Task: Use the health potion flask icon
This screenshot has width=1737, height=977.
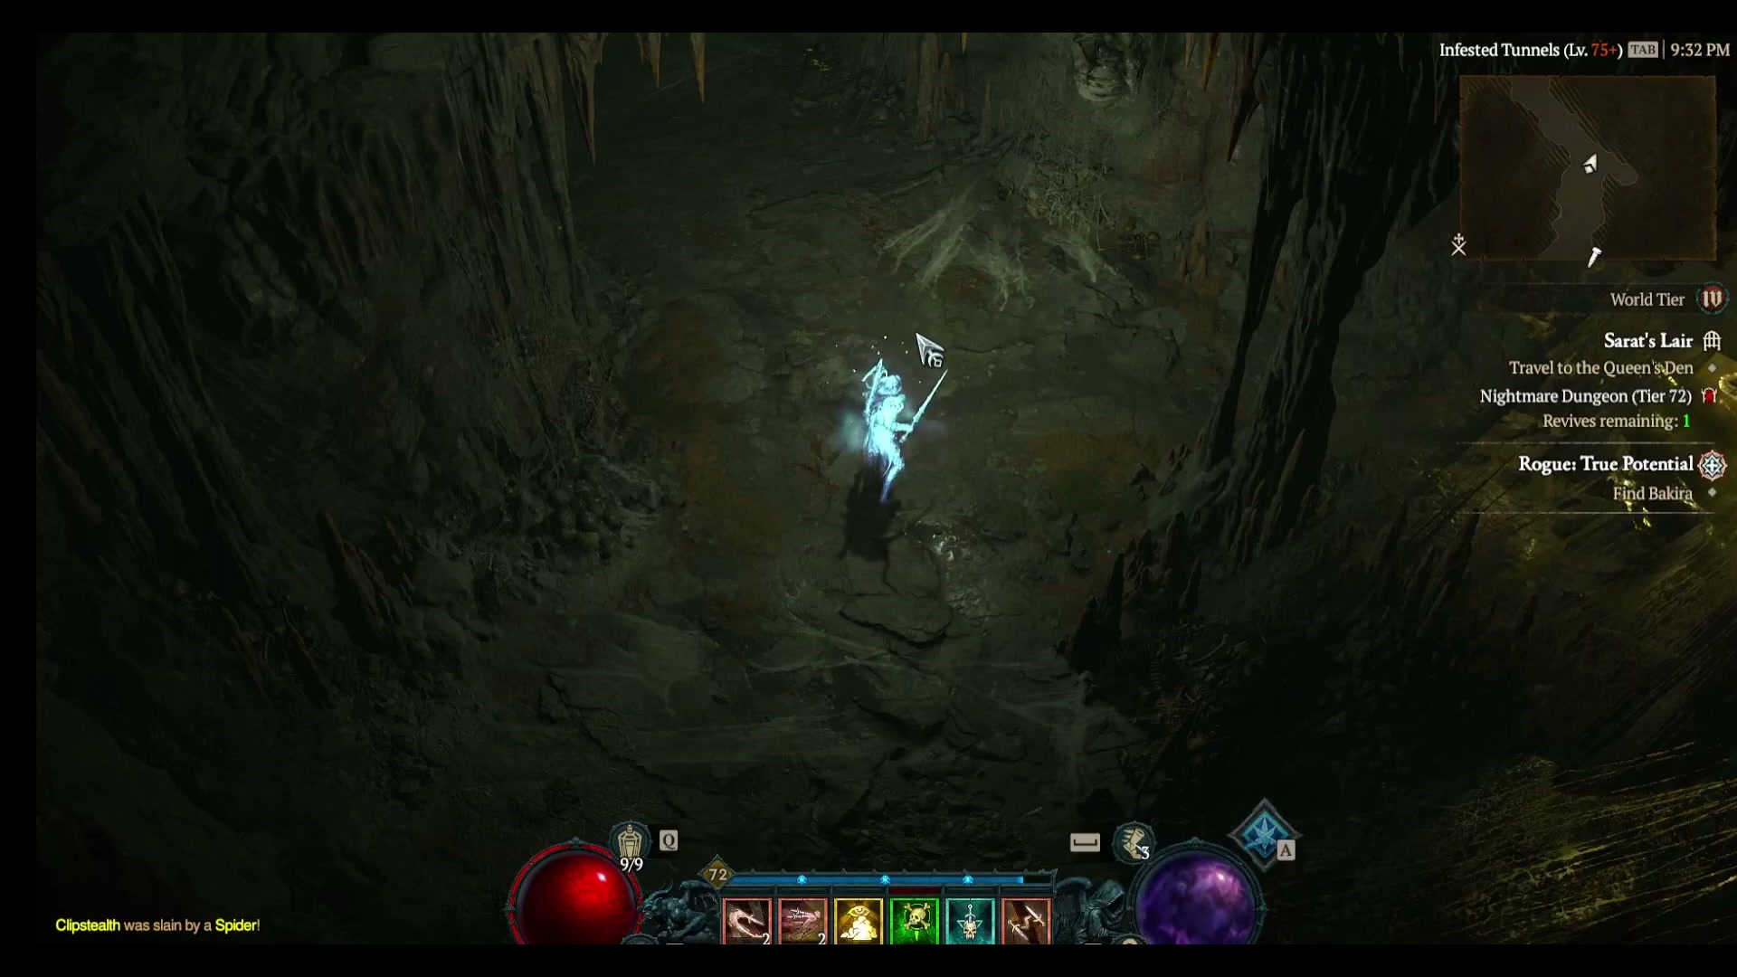Action: pyautogui.click(x=630, y=841)
